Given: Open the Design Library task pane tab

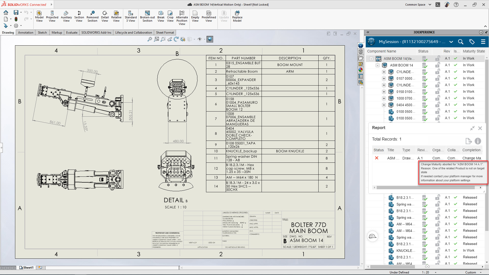Looking at the screenshot, I should pyautogui.click(x=361, y=52).
